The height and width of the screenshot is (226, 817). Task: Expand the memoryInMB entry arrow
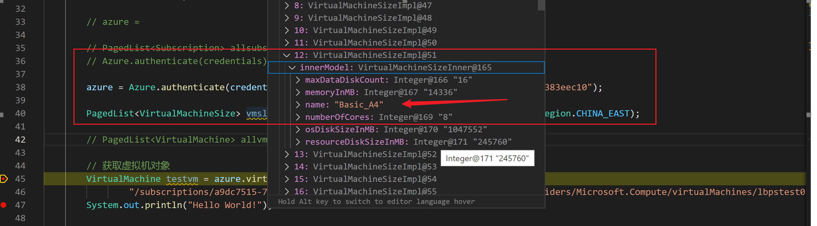(x=298, y=92)
